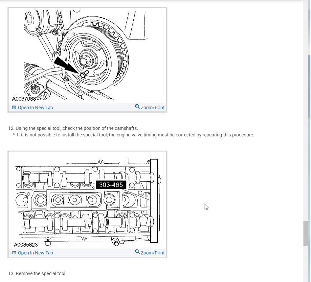Click the A0085823 image reference label
The width and height of the screenshot is (311, 282).
pos(26,245)
